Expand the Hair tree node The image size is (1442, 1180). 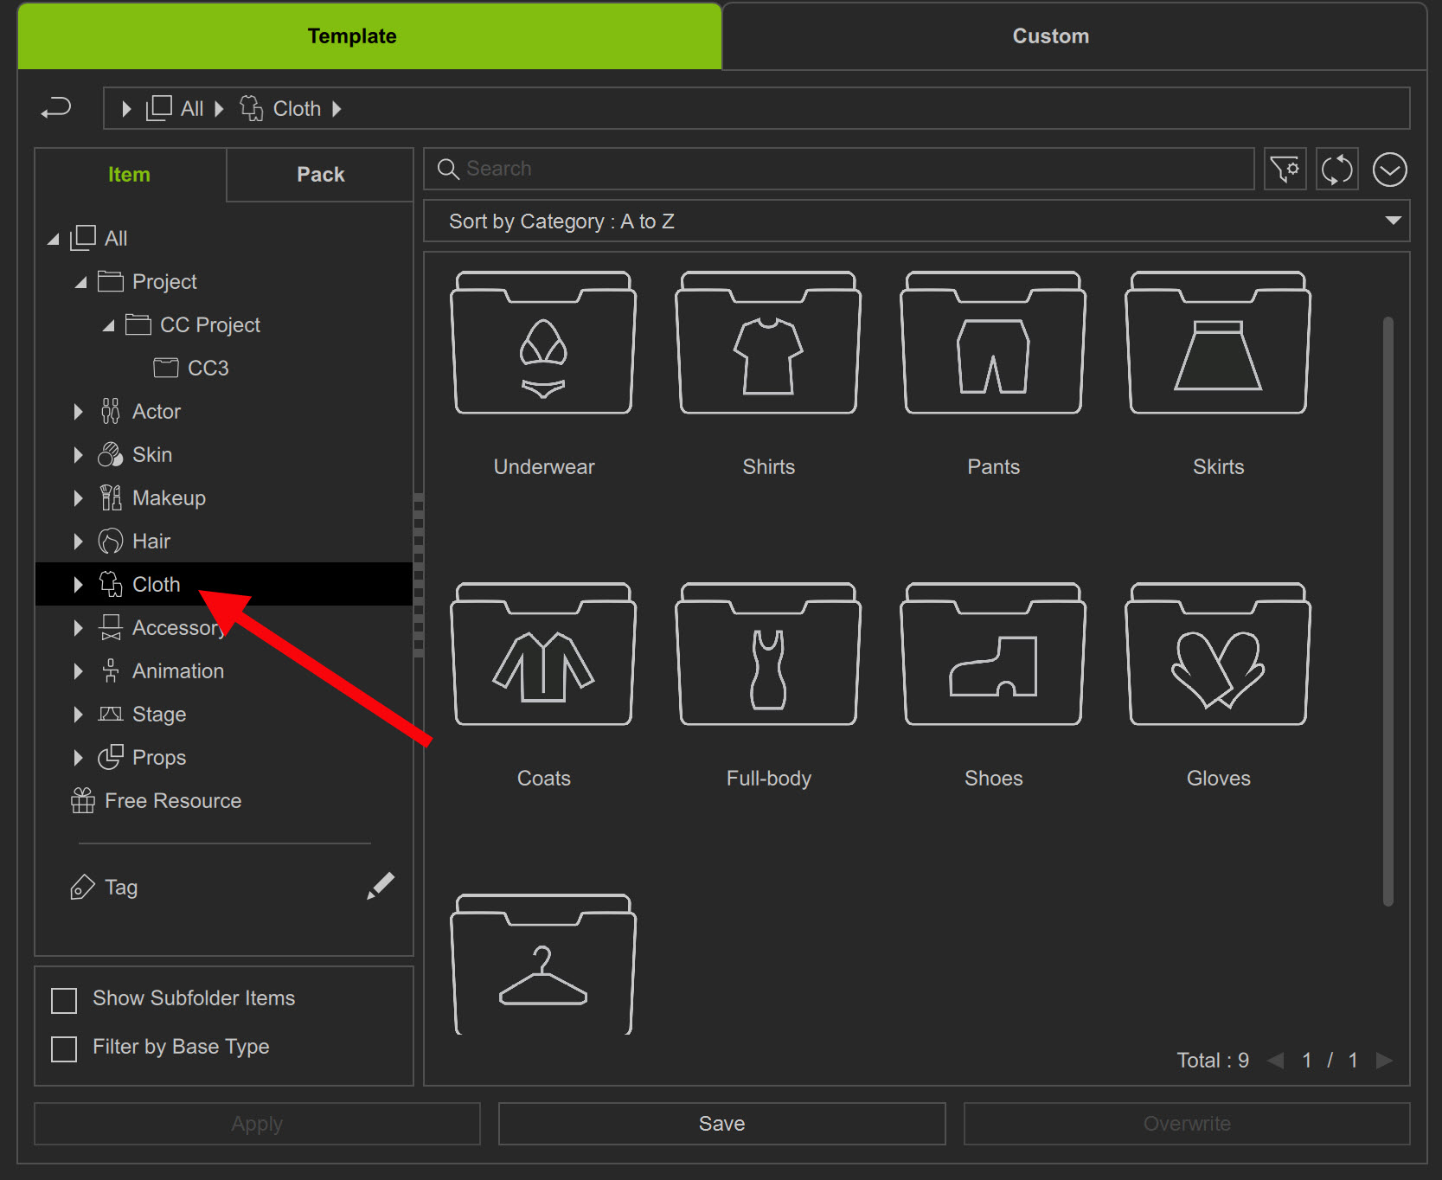pos(78,542)
